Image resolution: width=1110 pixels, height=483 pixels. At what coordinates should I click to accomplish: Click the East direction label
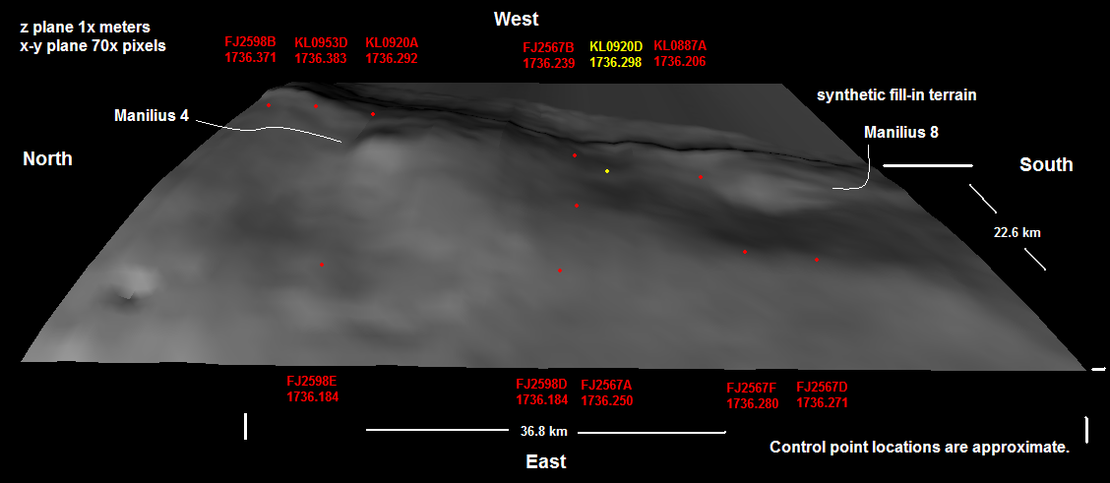pos(545,461)
